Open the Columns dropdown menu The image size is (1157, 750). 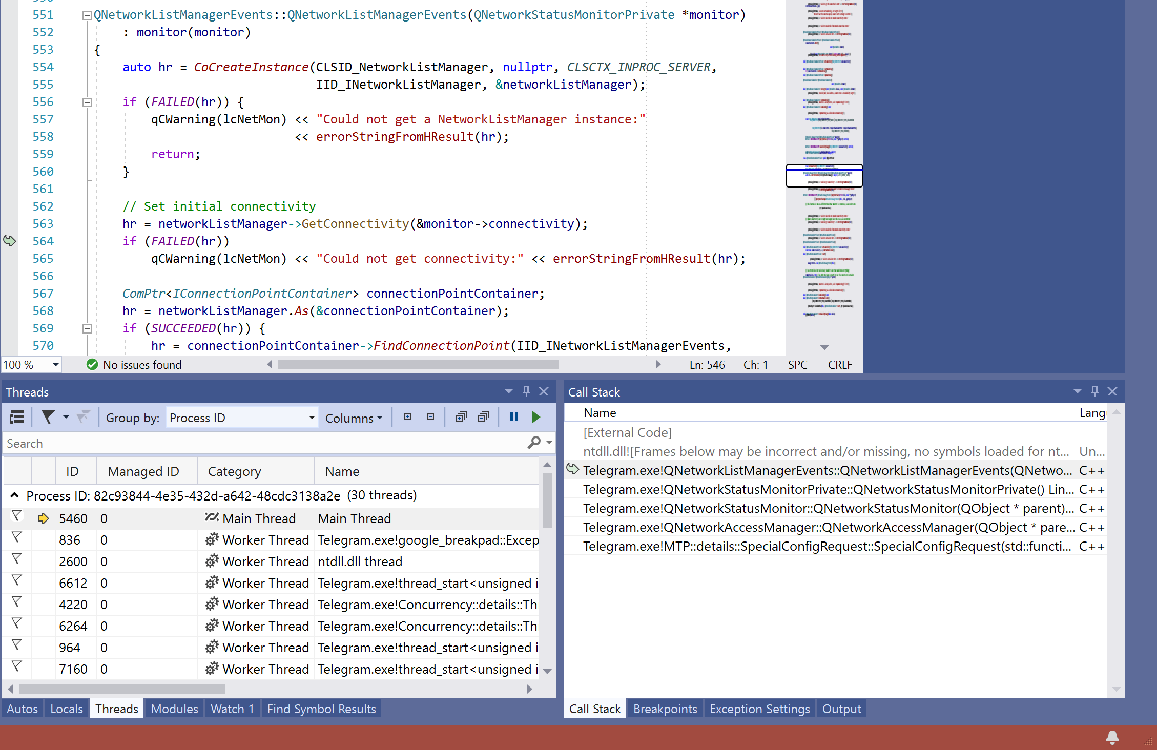[354, 418]
